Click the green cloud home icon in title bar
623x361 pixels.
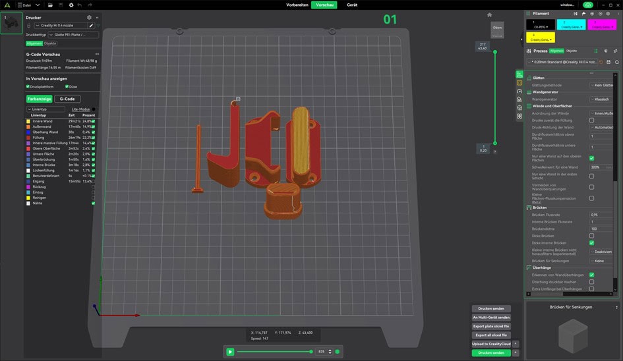pyautogui.click(x=587, y=5)
